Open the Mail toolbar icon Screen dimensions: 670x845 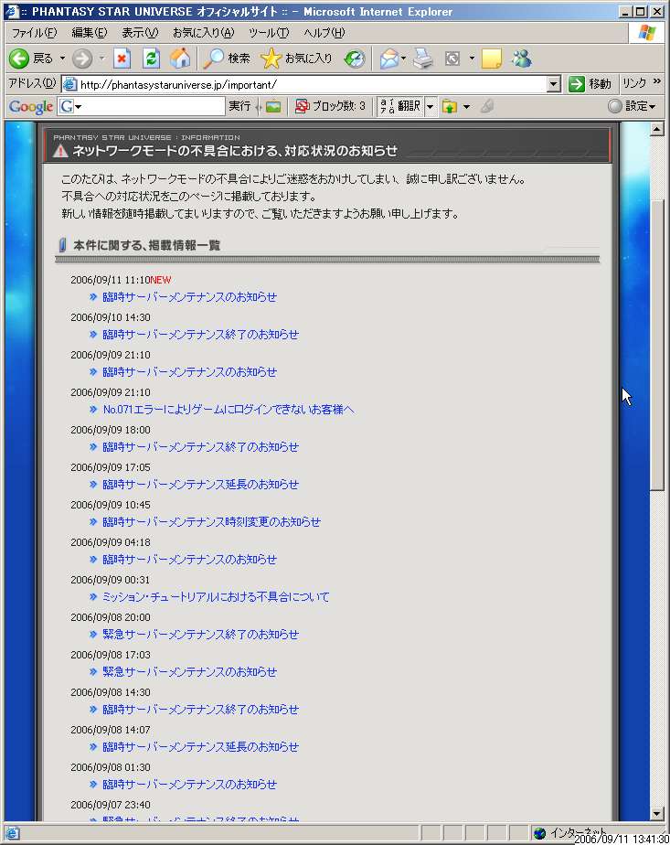(388, 59)
